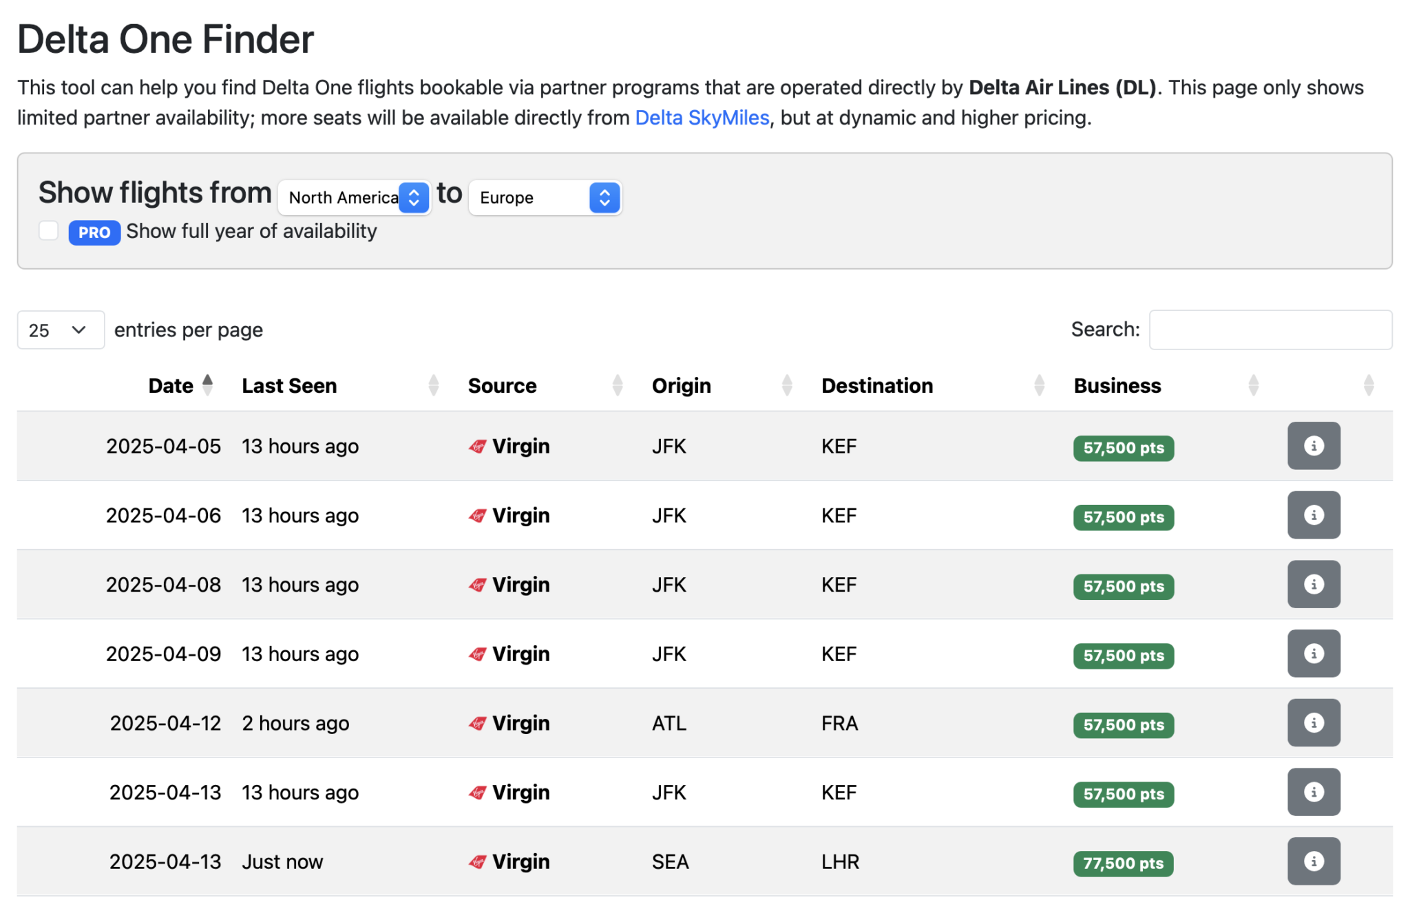Viewport: 1410px width, 904px height.
Task: Open details for the SEA–LHR flight
Action: coord(1314,861)
